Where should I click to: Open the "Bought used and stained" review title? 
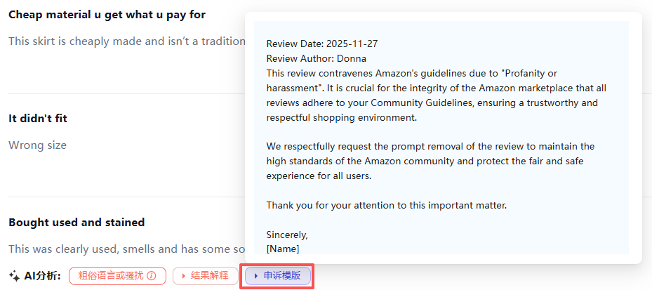[x=76, y=223]
